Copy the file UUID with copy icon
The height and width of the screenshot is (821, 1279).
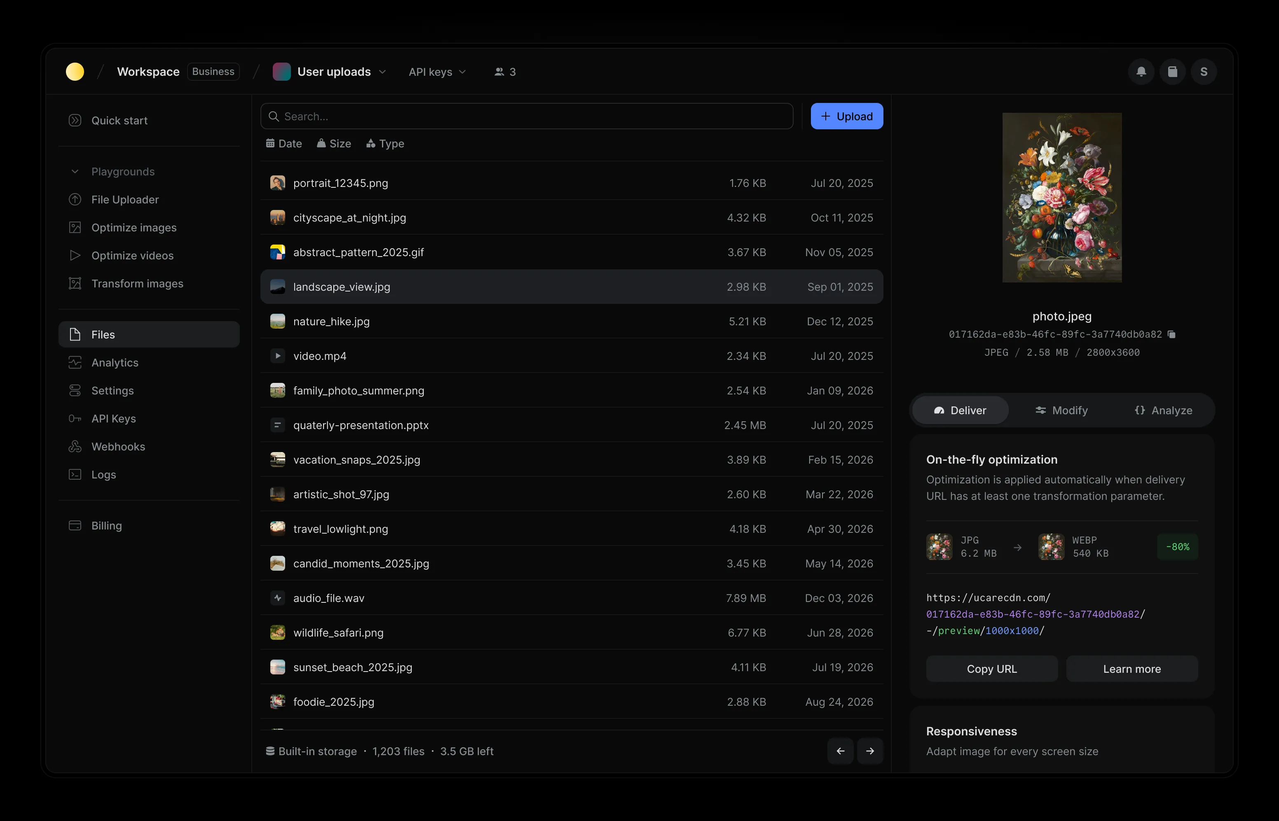[1171, 334]
